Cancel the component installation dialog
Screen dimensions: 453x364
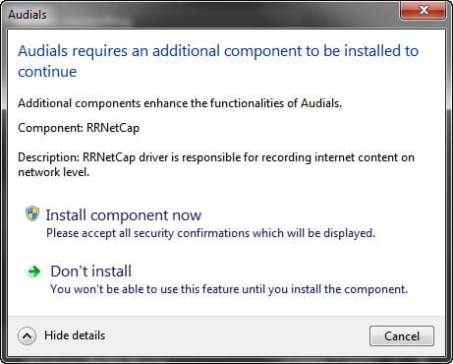(402, 336)
